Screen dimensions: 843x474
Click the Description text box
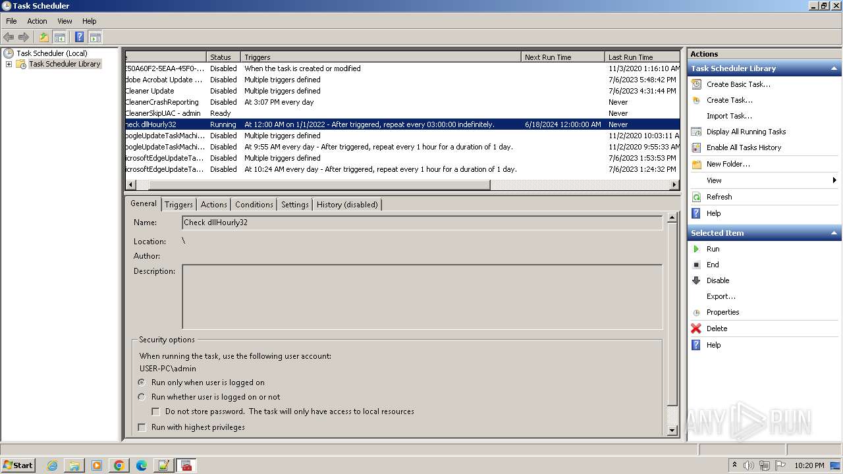click(x=422, y=297)
